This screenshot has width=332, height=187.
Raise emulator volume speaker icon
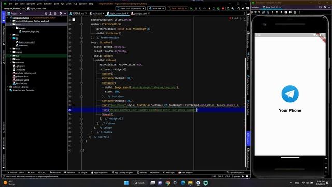(x=256, y=12)
